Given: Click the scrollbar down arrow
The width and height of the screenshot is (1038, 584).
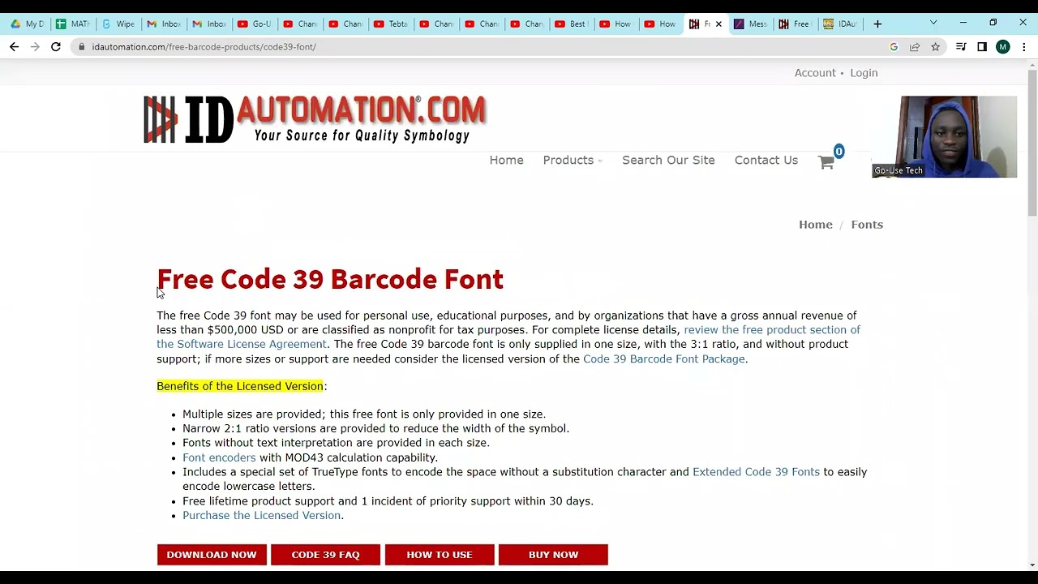Looking at the screenshot, I should click(1032, 565).
